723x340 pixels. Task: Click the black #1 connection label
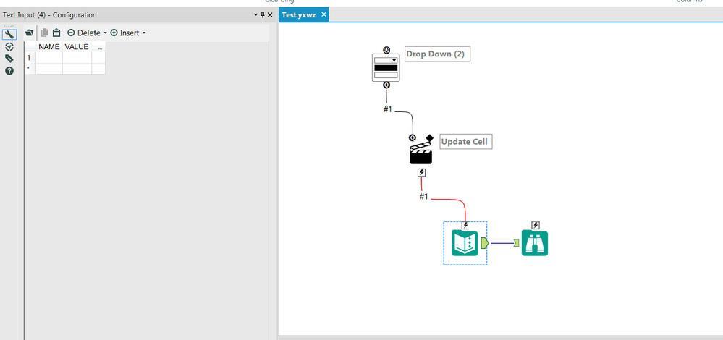387,110
